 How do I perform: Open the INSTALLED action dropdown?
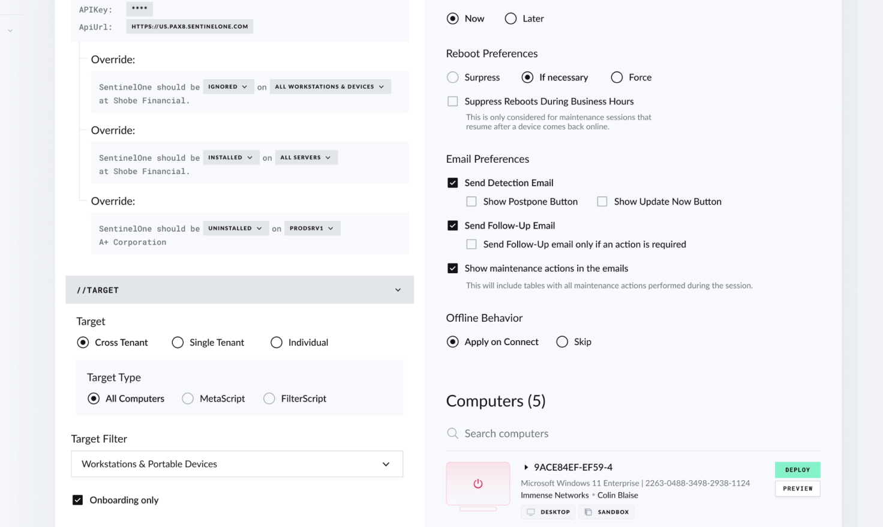click(231, 158)
